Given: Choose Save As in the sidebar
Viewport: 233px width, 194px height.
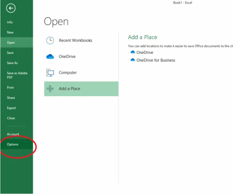Looking at the screenshot, I should point(12,63).
